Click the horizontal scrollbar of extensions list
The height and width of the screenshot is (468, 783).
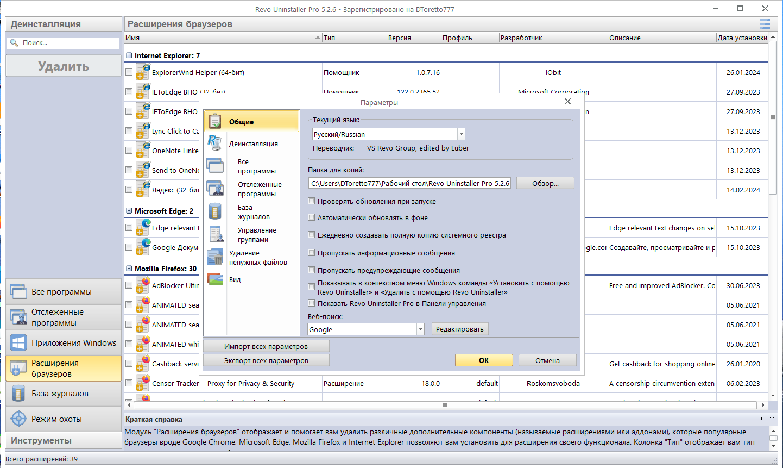[x=445, y=405]
